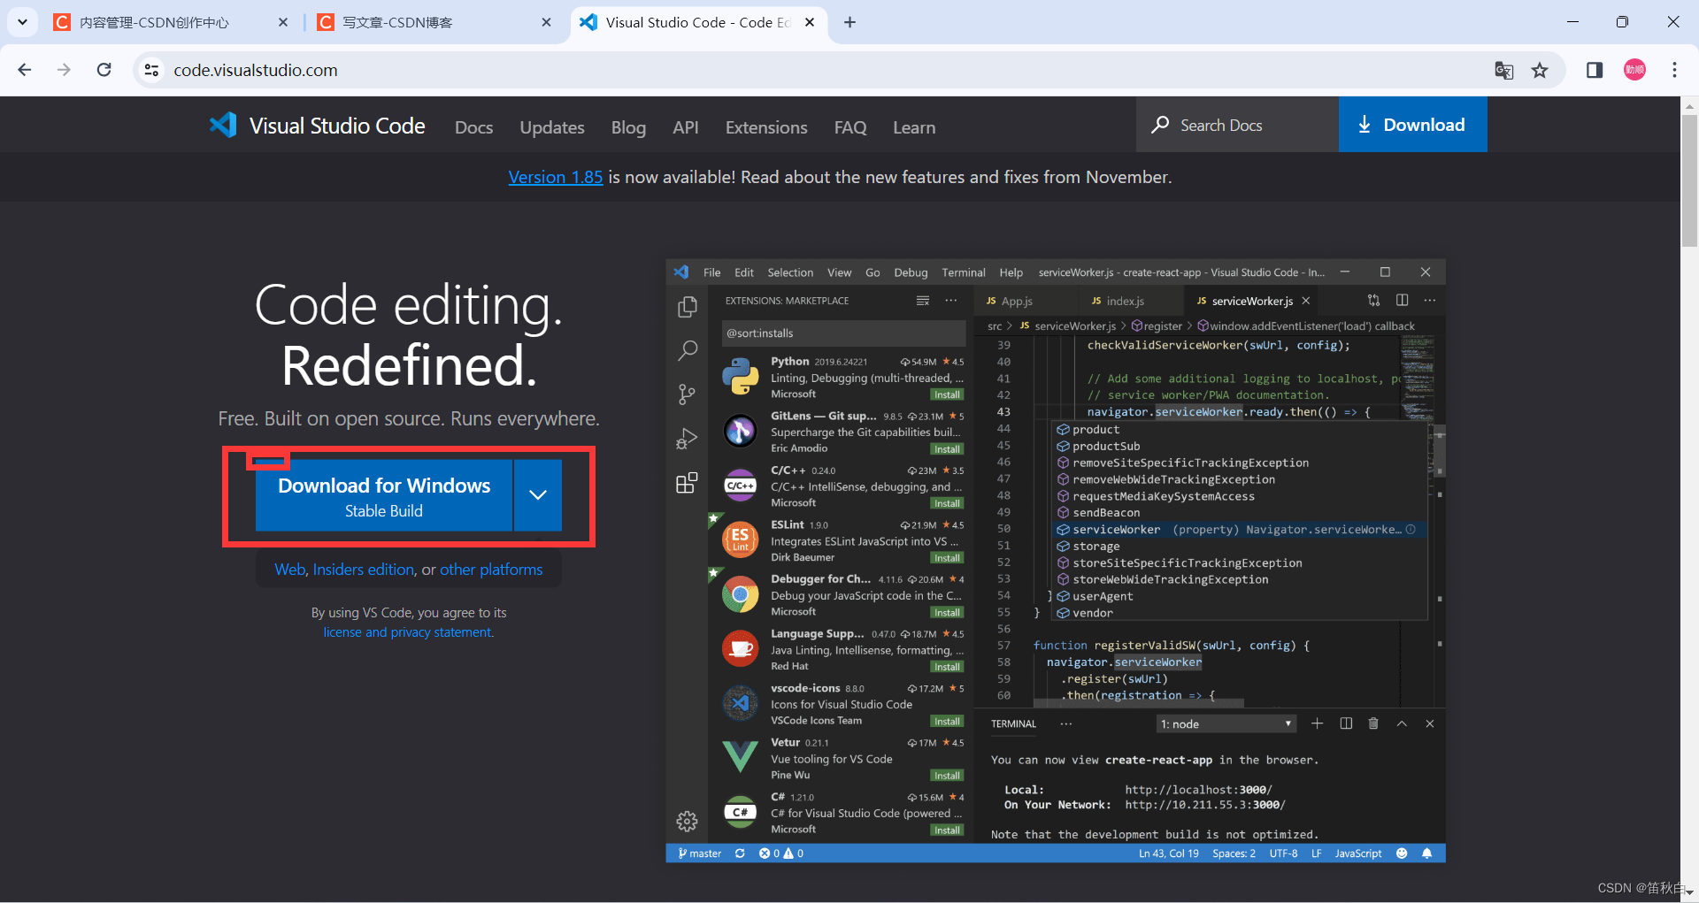Close the Visual Studio Code browser tab
1699x903 pixels.
(810, 22)
